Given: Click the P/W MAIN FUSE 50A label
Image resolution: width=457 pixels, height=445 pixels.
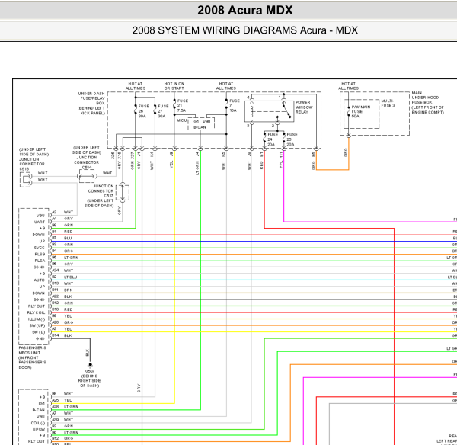Looking at the screenshot, I should (360, 111).
